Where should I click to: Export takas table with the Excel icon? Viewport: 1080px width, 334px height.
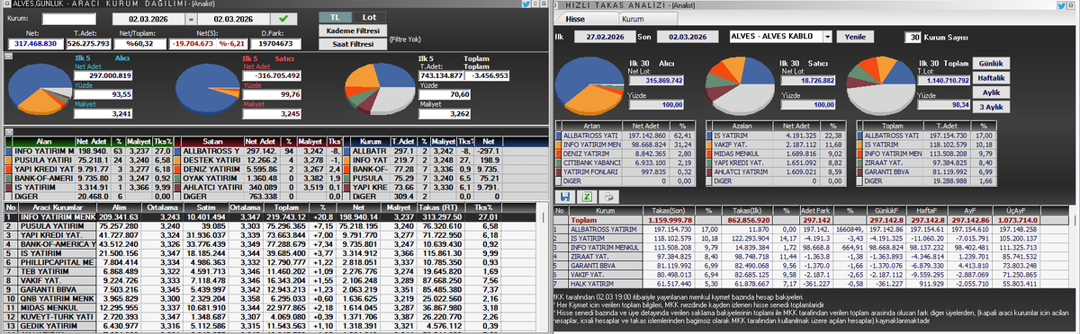coord(586,196)
